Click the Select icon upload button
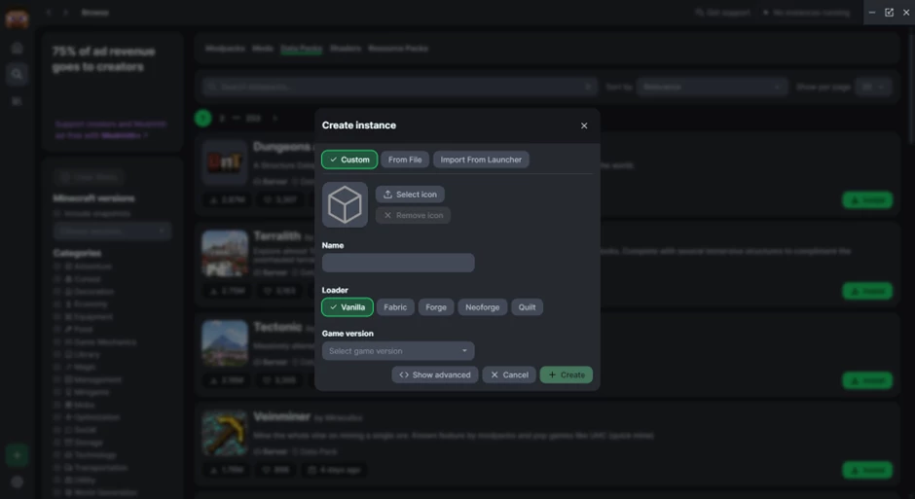Screen dimensions: 915x499 click(410, 195)
